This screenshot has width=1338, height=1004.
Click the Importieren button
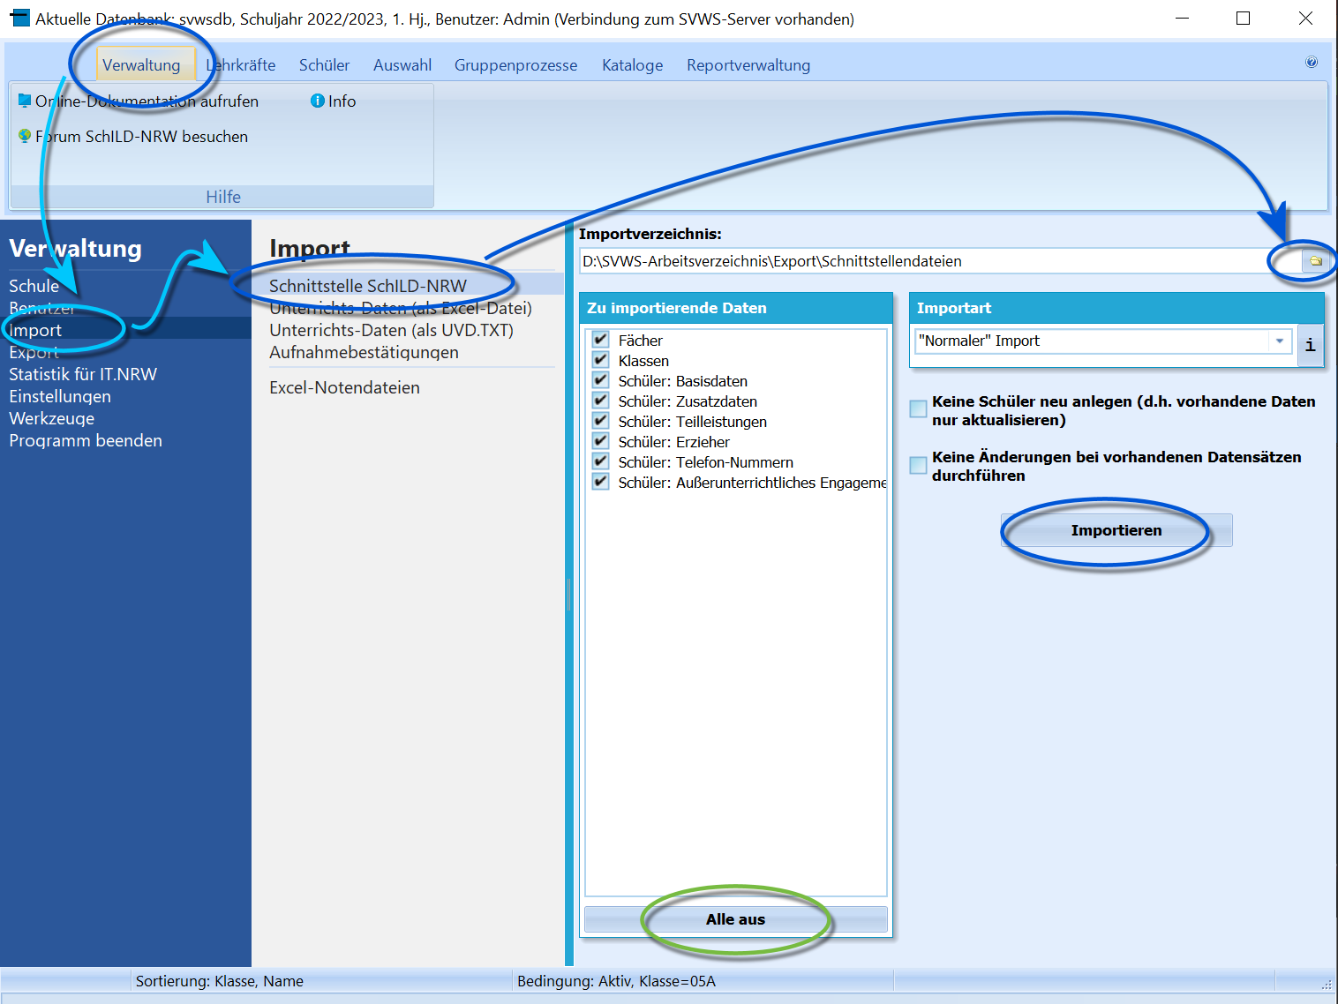pyautogui.click(x=1116, y=530)
